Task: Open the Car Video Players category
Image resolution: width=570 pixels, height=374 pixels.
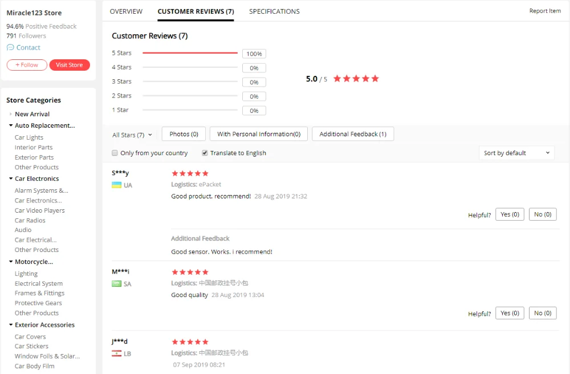Action: (40, 210)
